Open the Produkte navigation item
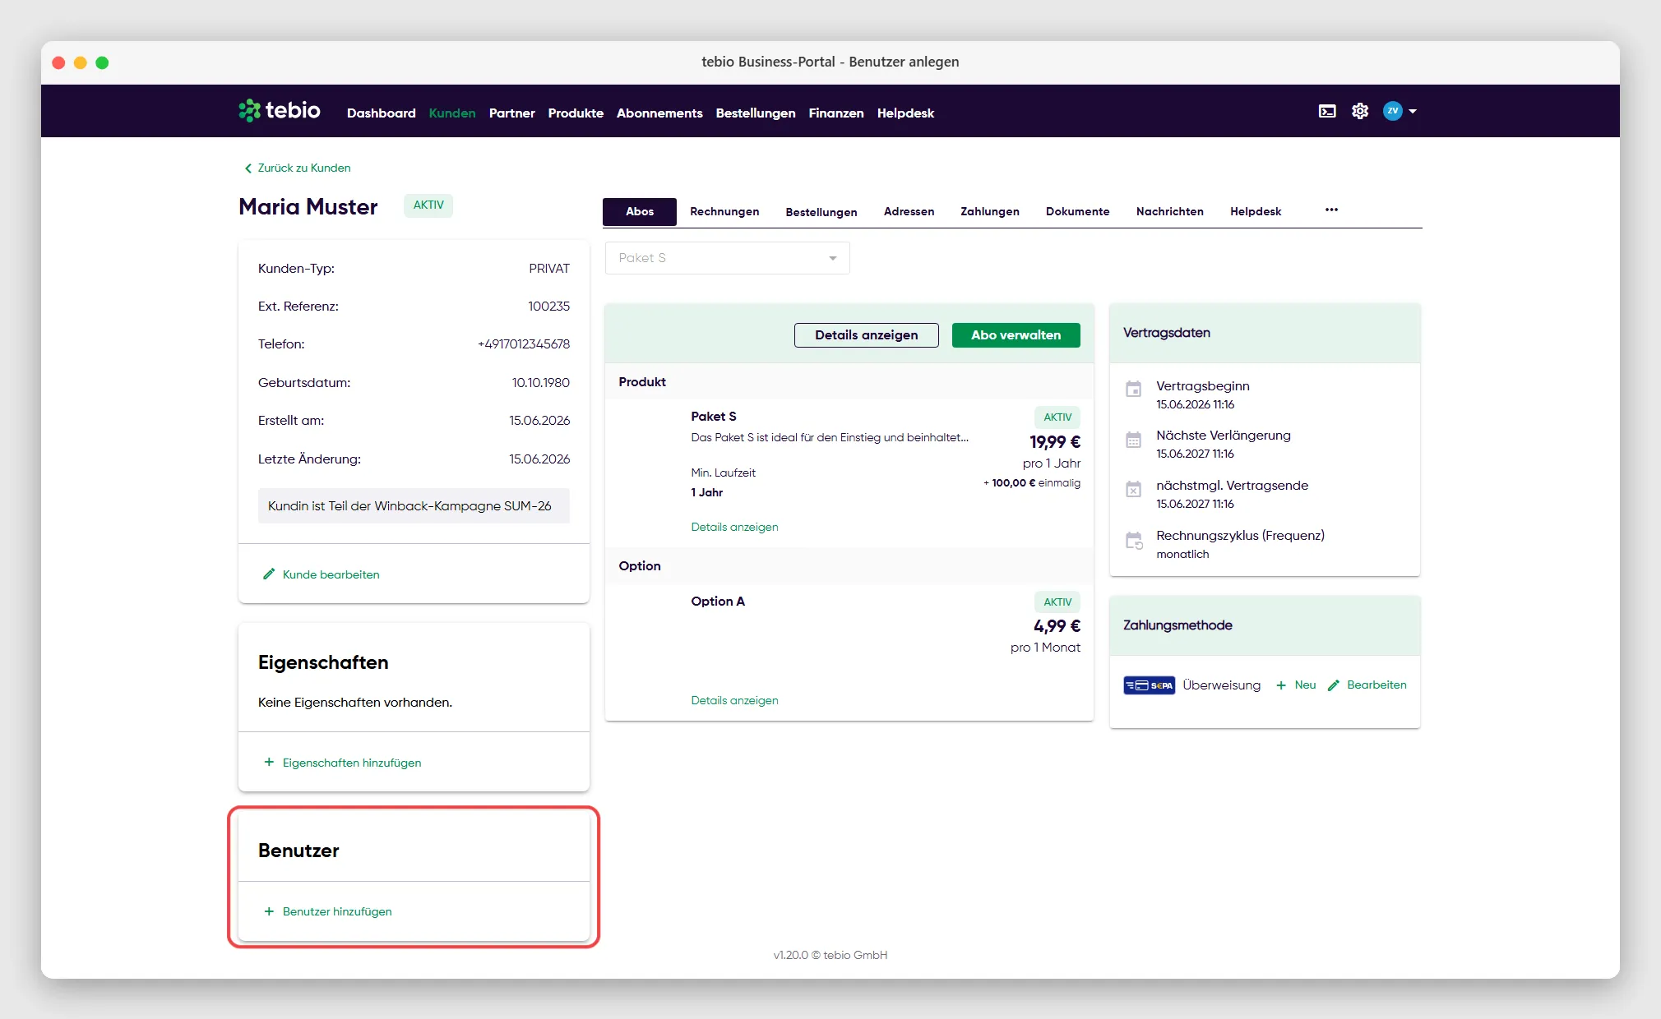1661x1019 pixels. (x=576, y=113)
